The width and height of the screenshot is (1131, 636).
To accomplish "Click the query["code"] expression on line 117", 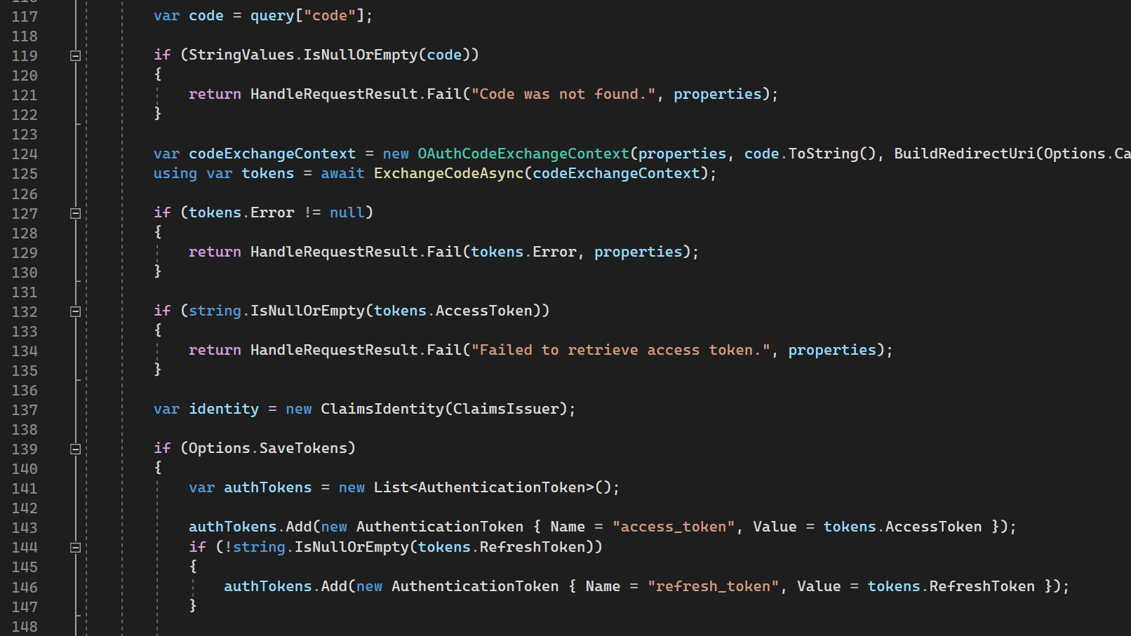I will (307, 15).
